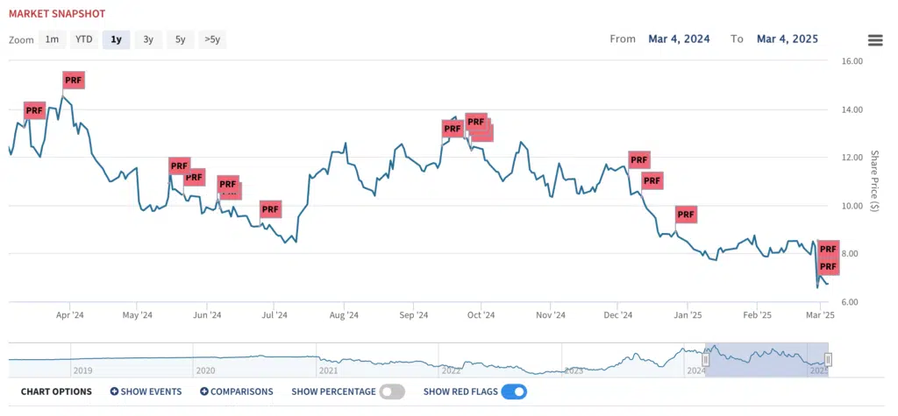The width and height of the screenshot is (898, 416).
Task: Click the PRF flag near July '24
Action: [270, 209]
